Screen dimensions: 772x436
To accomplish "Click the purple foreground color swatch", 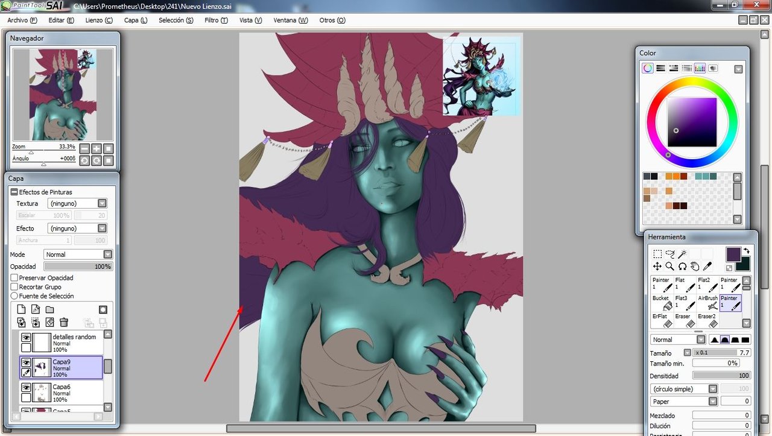I will [733, 254].
